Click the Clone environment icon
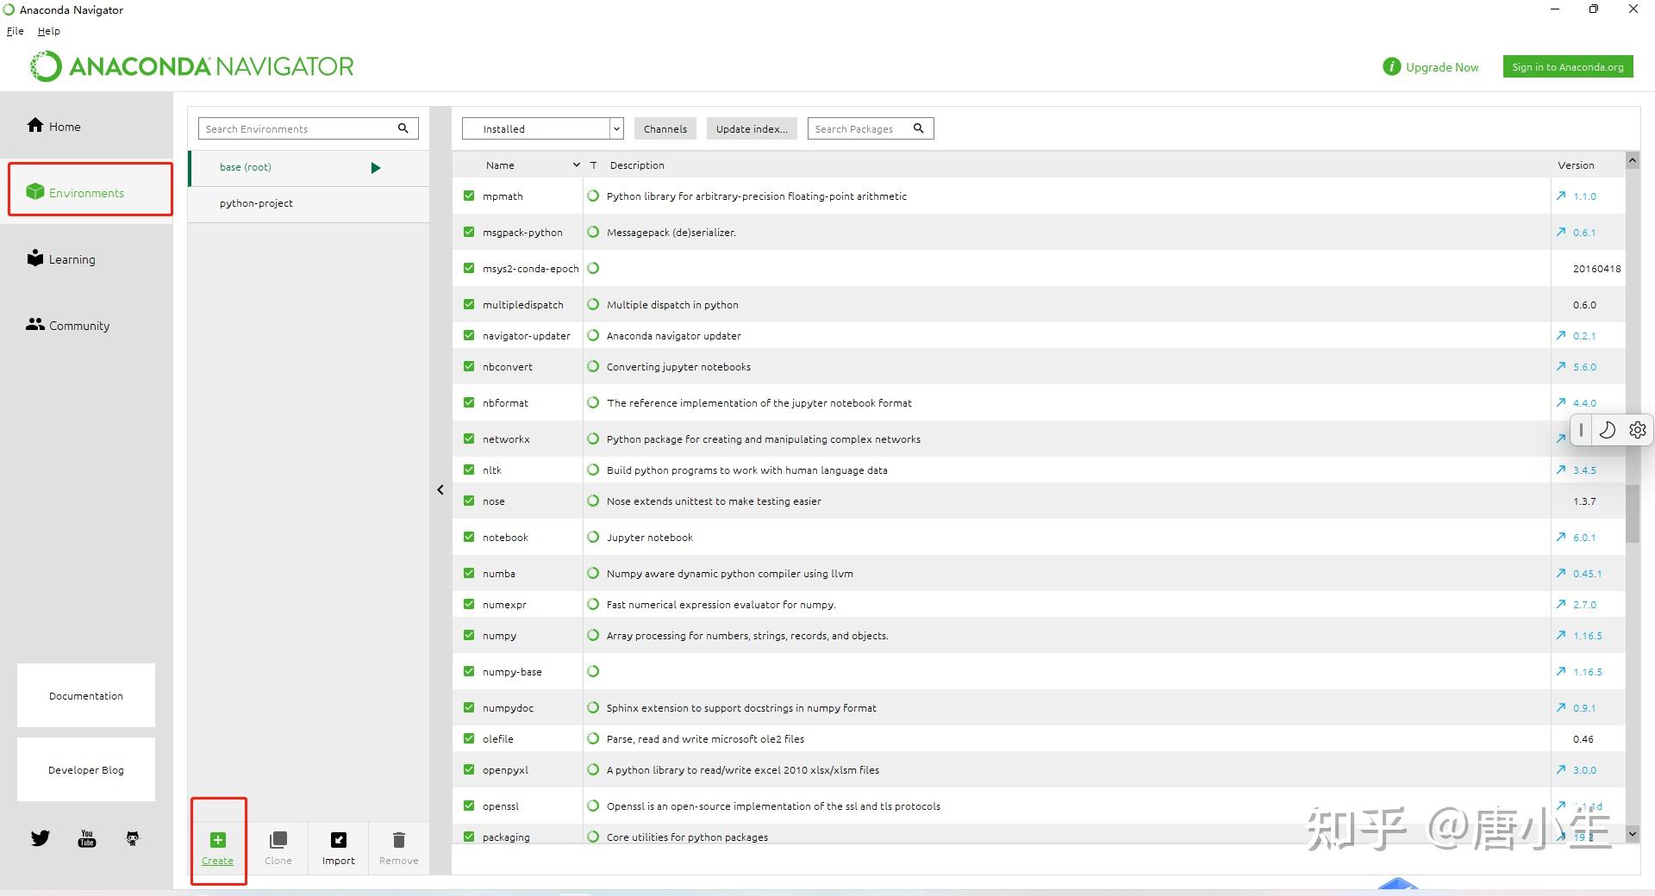The image size is (1655, 896). pos(278,840)
